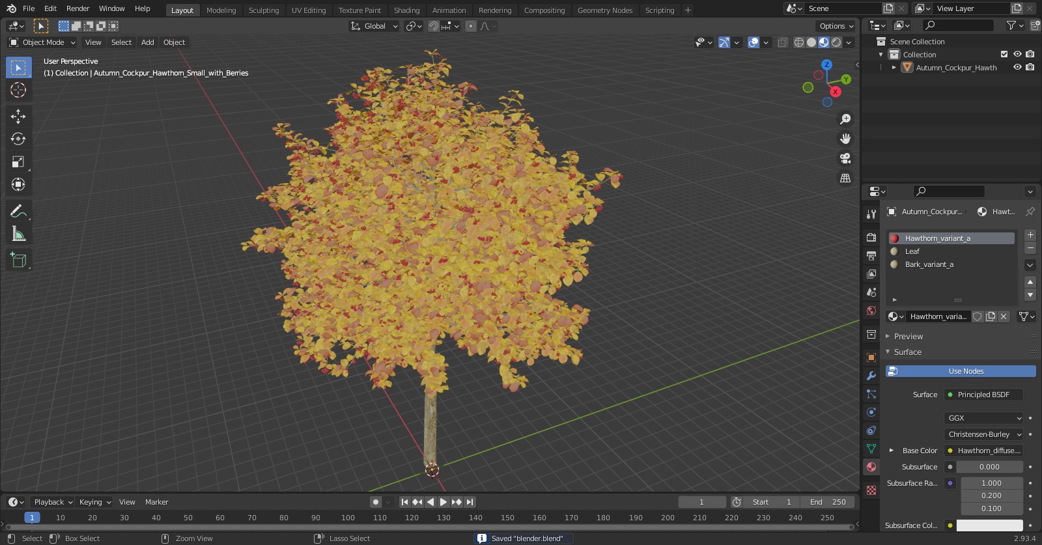Expand the Base Color row
Viewport: 1042px width, 545px height.
[x=892, y=451]
